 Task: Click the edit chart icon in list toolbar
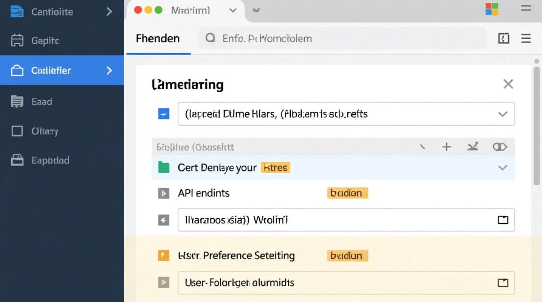[473, 147]
